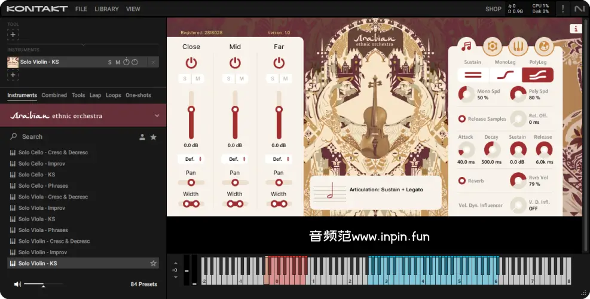Toggle the Close mic power button
This screenshot has height=299, width=590.
[x=191, y=63]
